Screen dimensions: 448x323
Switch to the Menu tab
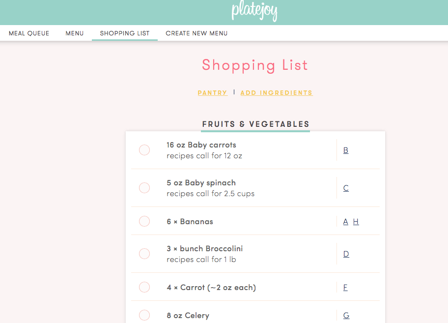tap(75, 33)
